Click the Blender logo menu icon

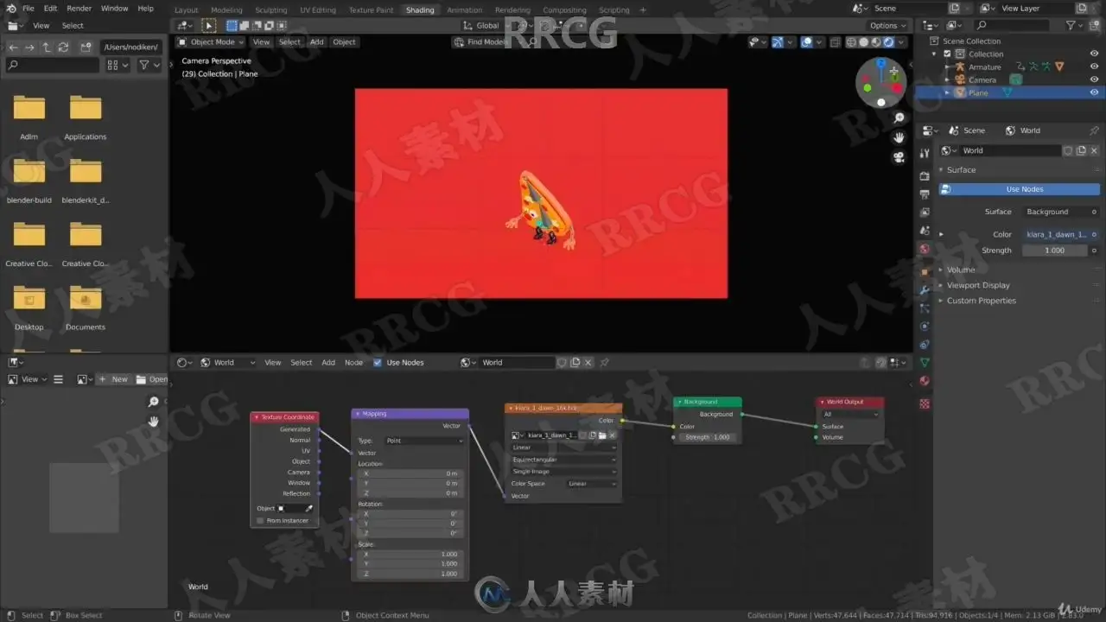(x=10, y=9)
